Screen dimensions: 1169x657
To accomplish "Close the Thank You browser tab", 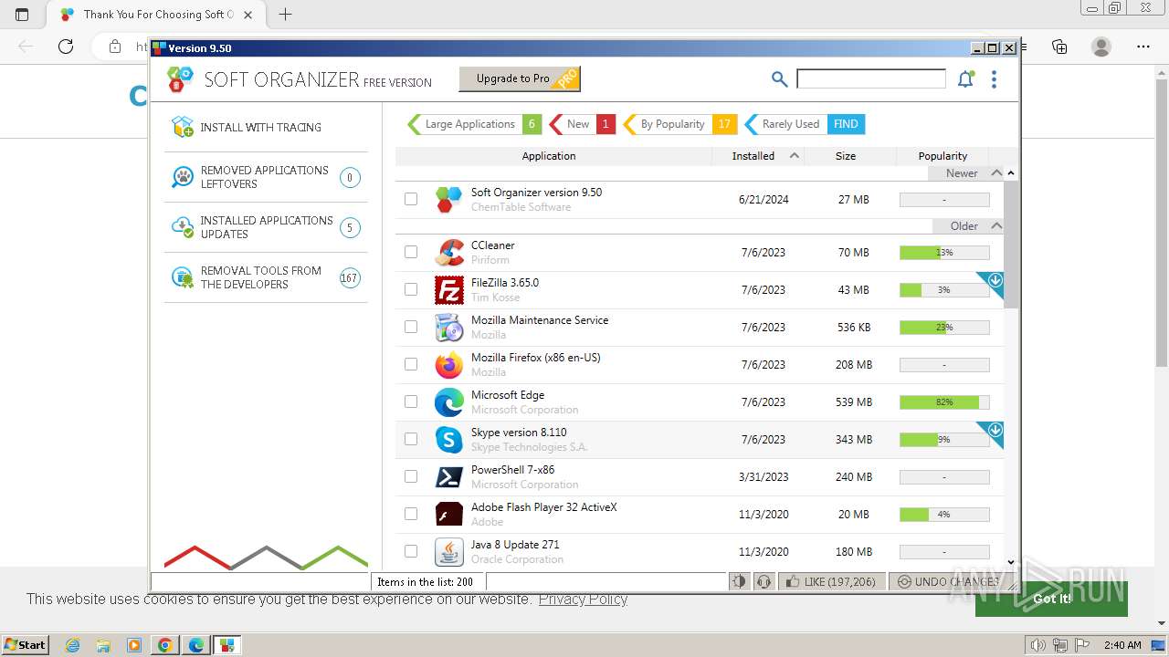I will coord(248,15).
